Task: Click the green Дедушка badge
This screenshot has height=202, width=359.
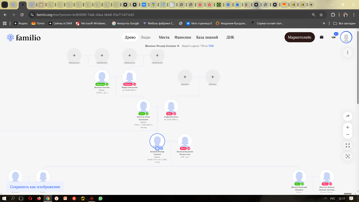Action: (x=100, y=84)
